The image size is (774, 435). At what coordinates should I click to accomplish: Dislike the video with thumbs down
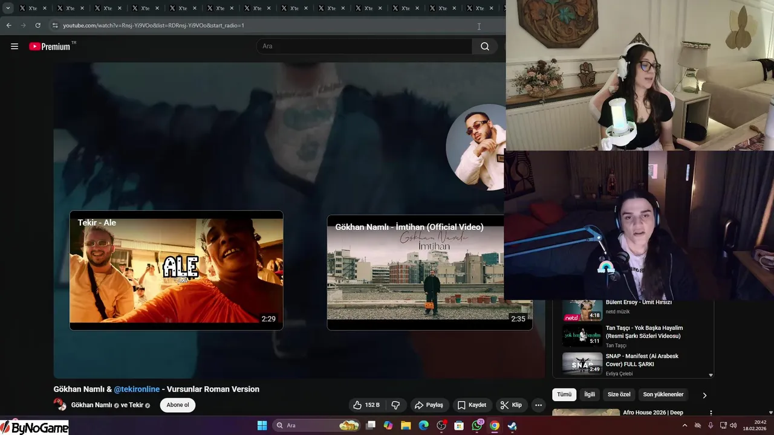[395, 405]
